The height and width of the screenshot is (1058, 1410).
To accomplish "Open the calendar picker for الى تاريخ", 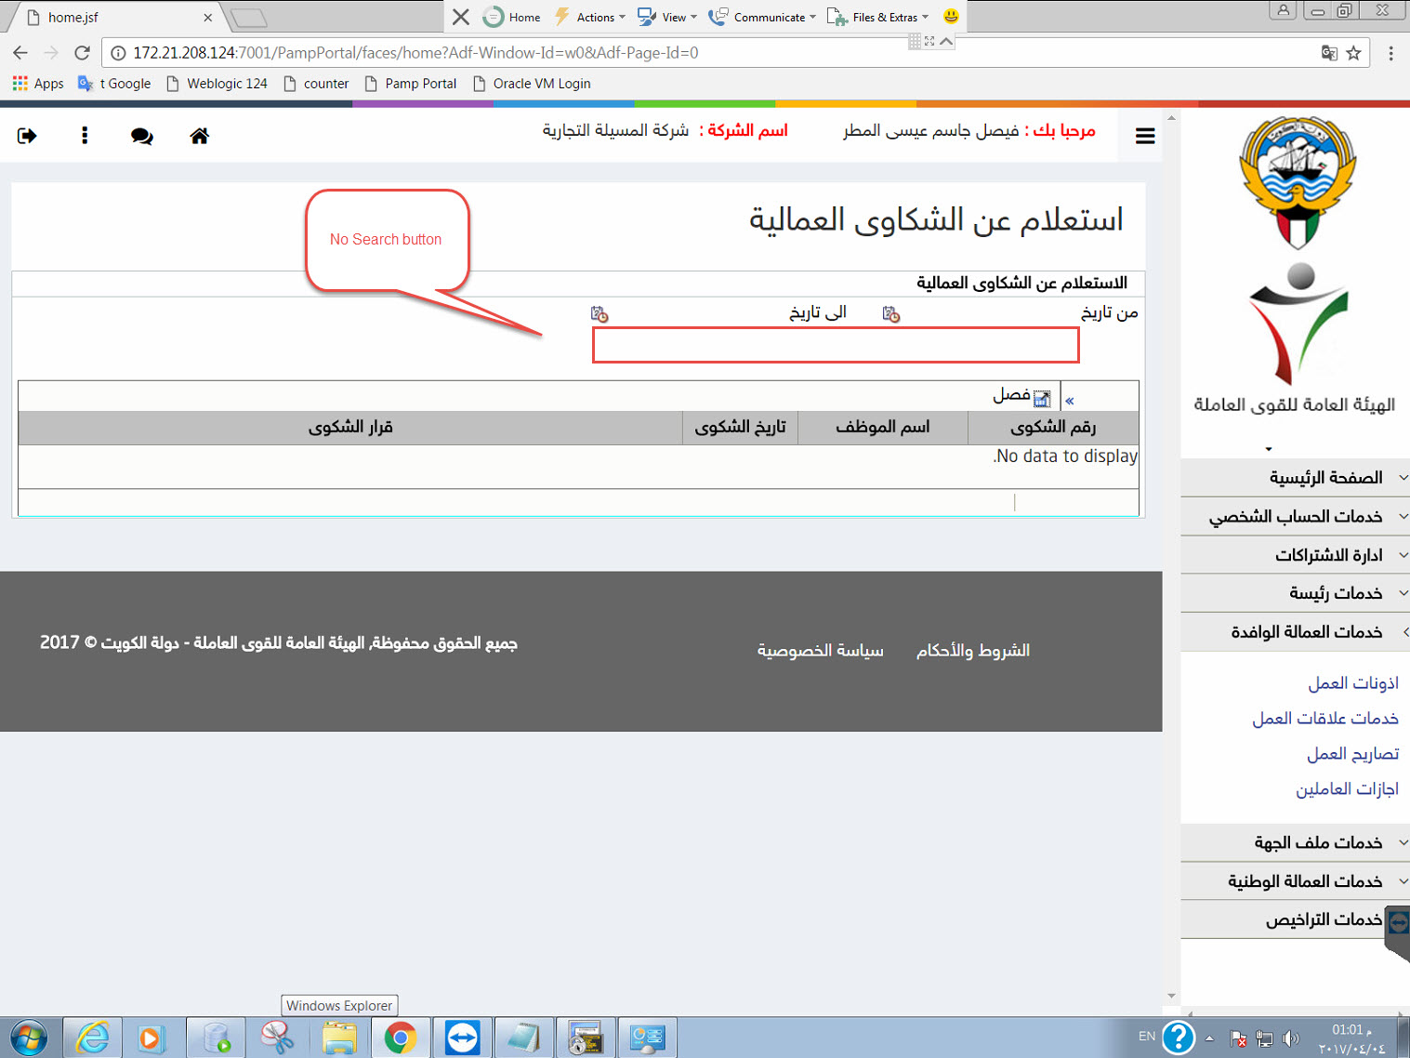I will click(x=600, y=314).
